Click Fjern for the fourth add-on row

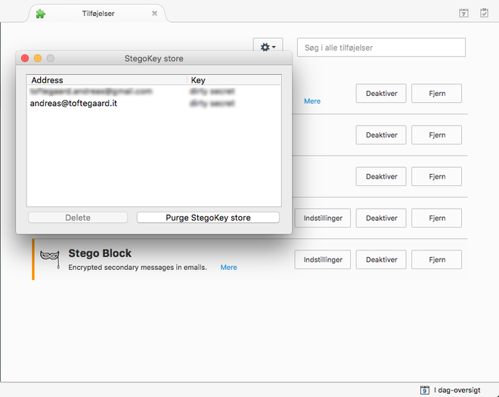[x=437, y=218]
